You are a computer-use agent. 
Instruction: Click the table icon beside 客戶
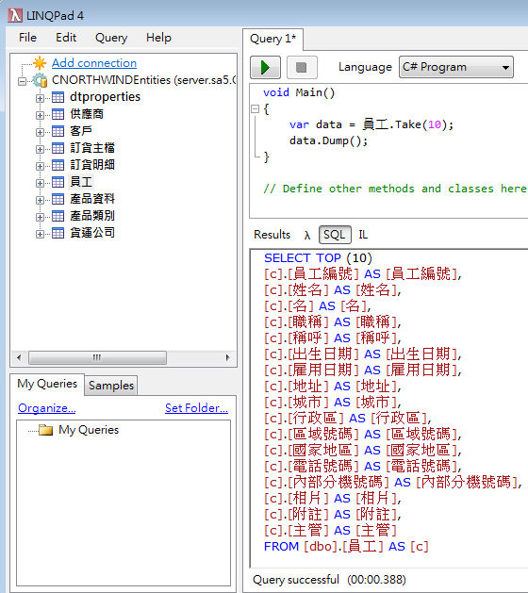coord(58,131)
